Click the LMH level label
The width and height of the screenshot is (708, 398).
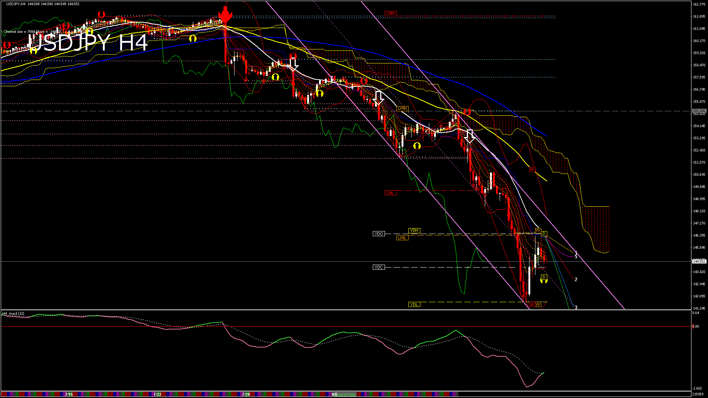pos(391,13)
